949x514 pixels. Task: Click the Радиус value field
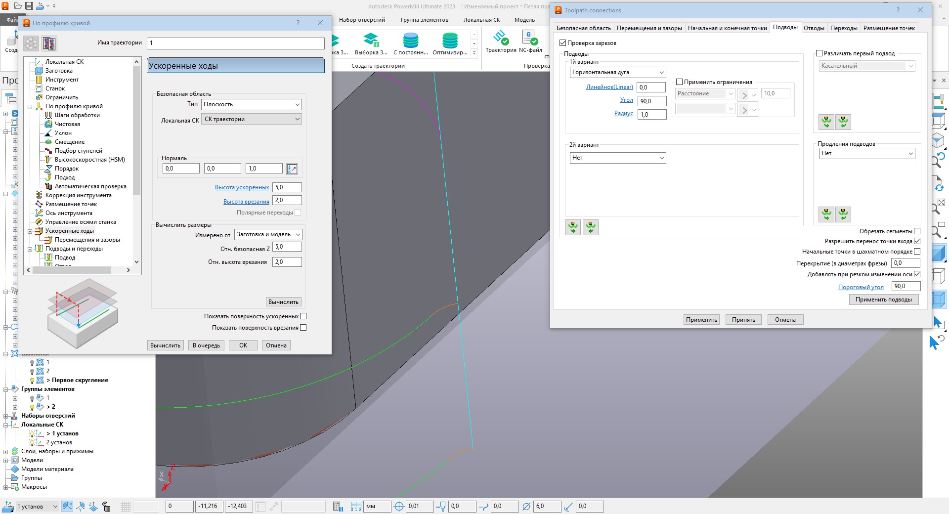(652, 114)
